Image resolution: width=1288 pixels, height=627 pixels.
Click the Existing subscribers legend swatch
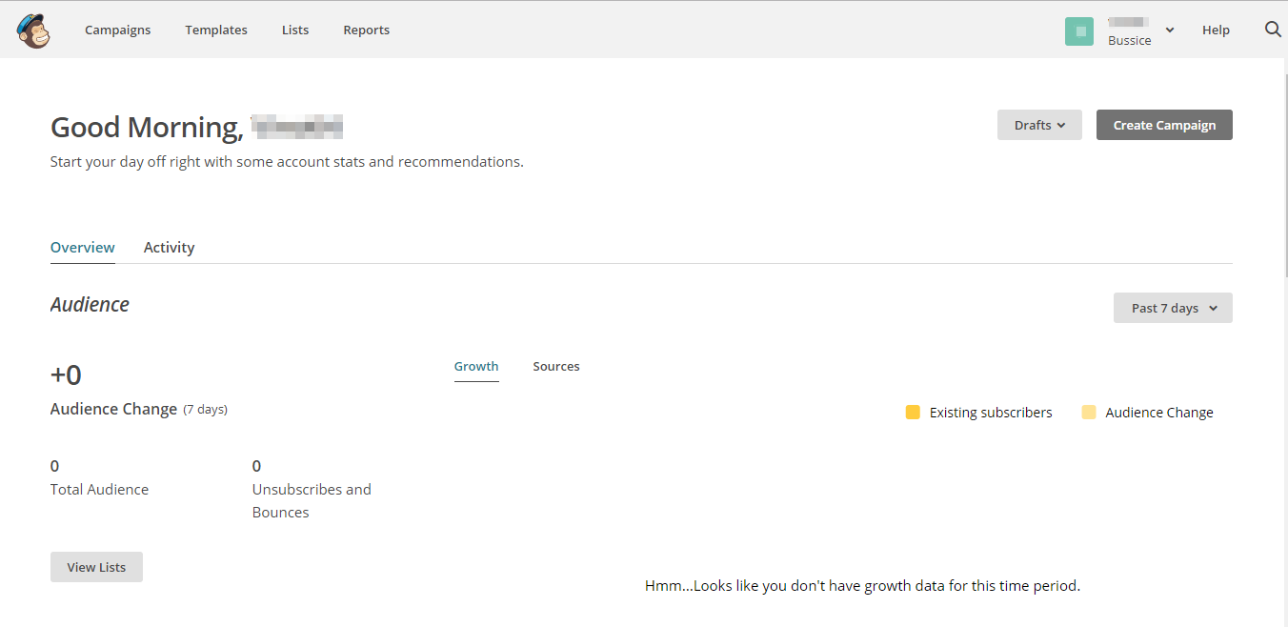pos(913,413)
